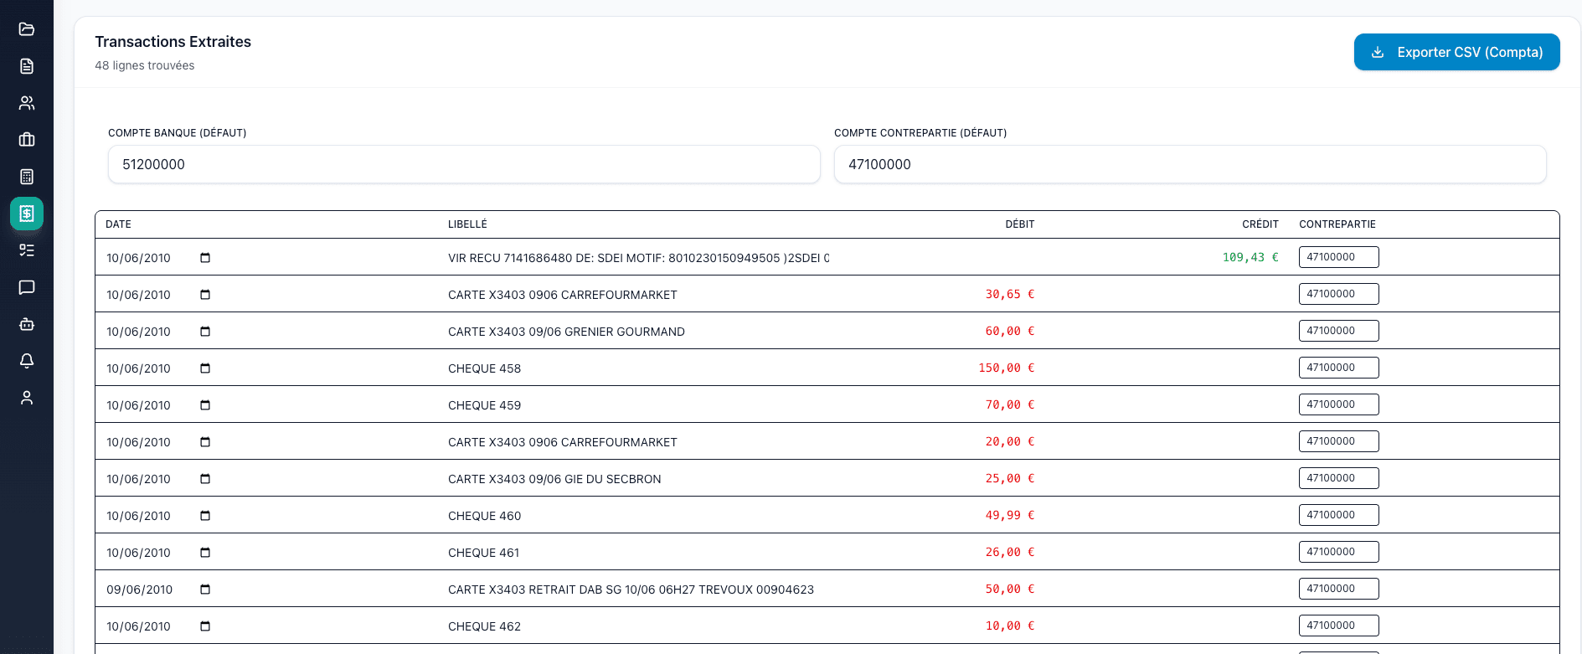Screen dimensions: 1582x654
Task: Edit the Compte Contrepartie default field
Action: [1189, 164]
